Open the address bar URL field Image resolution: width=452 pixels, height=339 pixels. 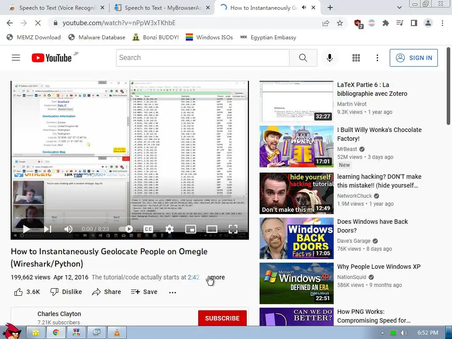tap(185, 23)
